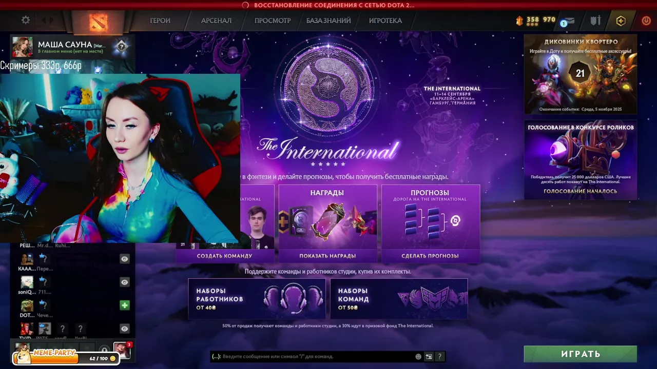
Task: Click МАША САУНА profile avatar
Action: [23, 47]
